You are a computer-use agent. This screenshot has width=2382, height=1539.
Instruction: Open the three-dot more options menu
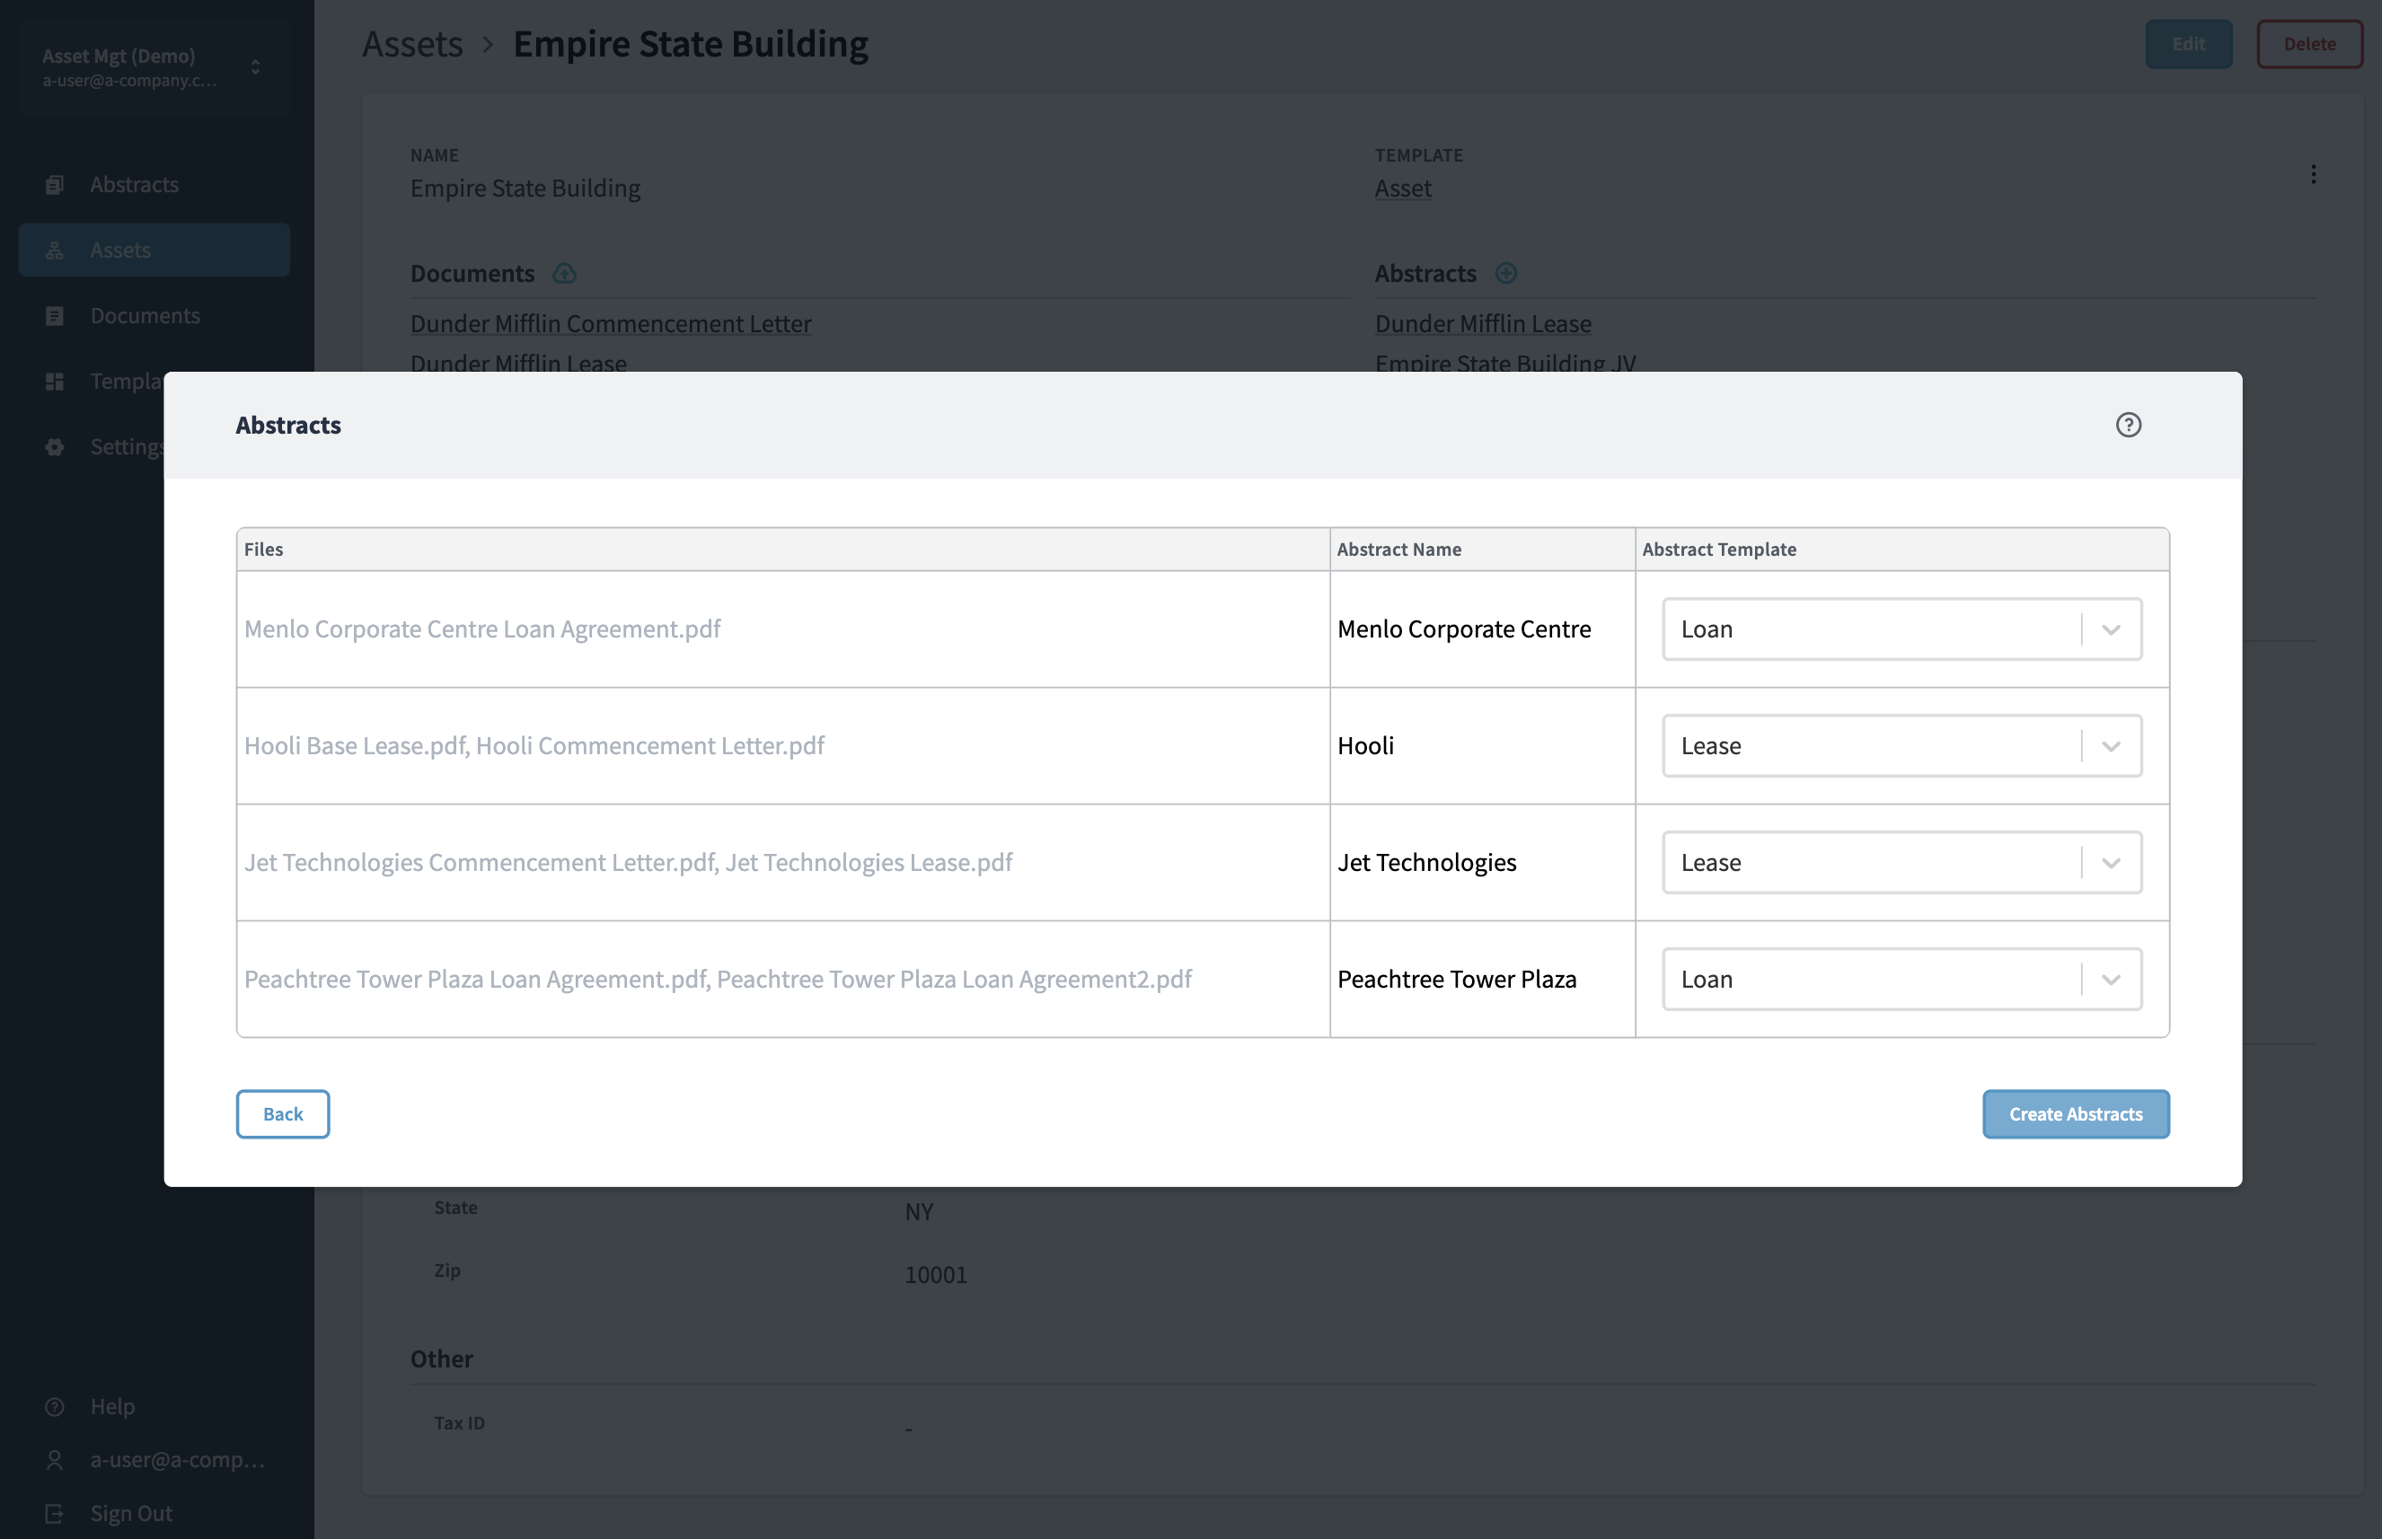tap(2312, 175)
